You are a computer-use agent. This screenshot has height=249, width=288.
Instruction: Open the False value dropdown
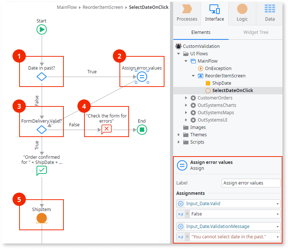[277, 214]
